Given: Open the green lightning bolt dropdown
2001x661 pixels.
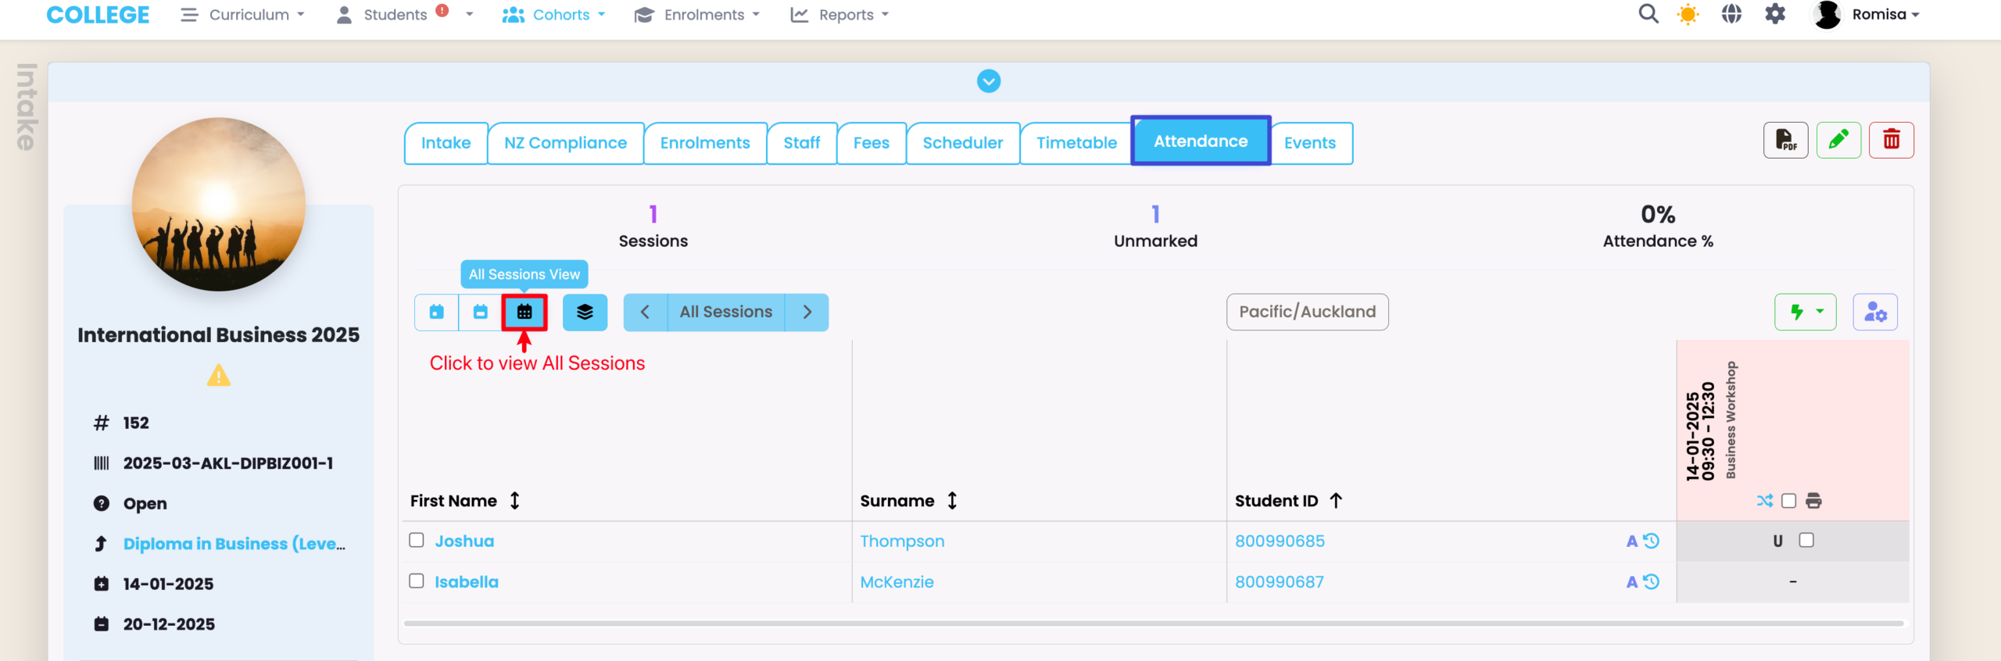Looking at the screenshot, I should click(1805, 313).
